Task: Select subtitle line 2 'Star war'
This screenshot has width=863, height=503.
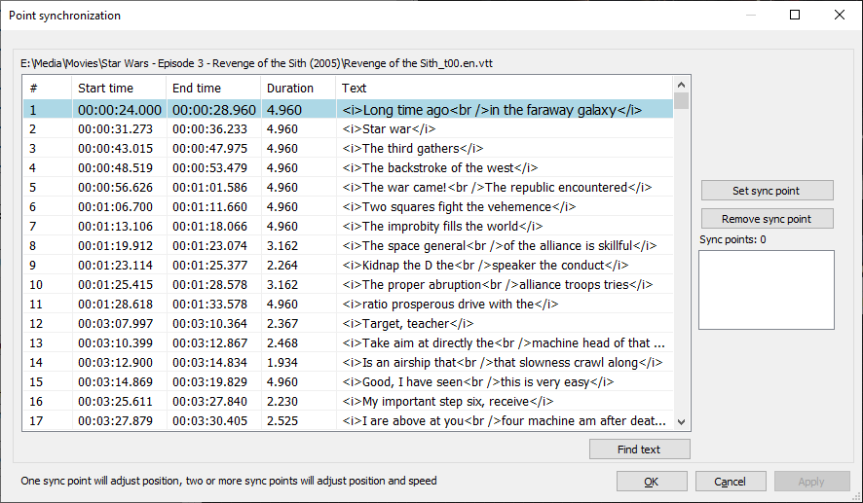Action: point(348,129)
